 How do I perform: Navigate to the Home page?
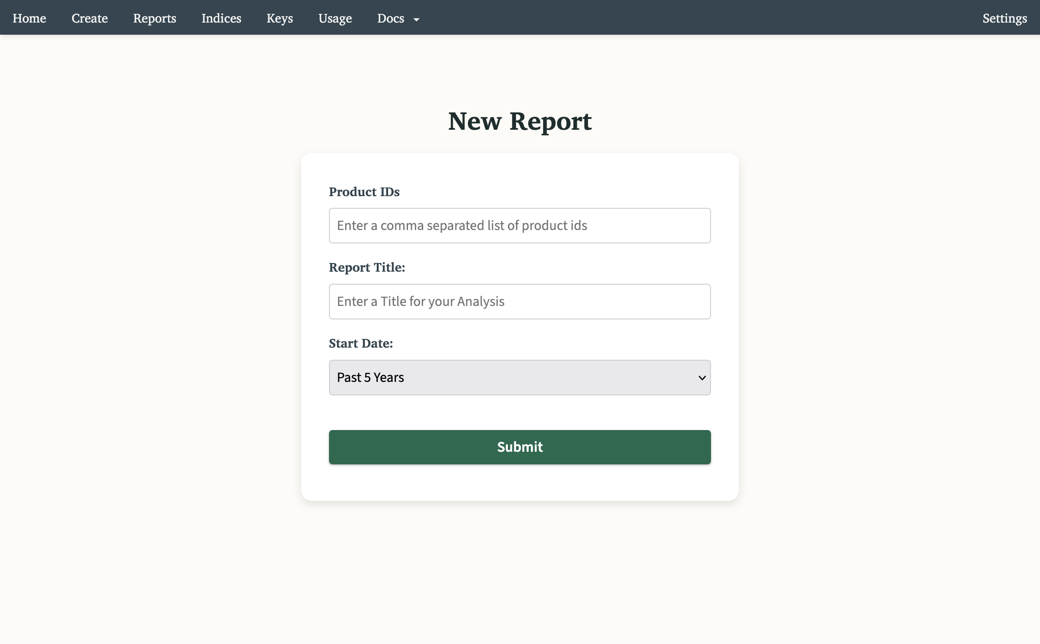tap(29, 18)
